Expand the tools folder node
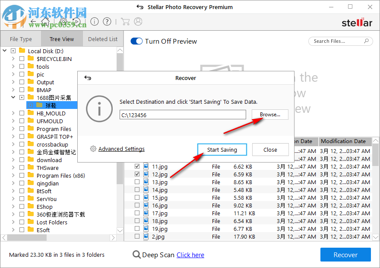Viewport: 380px width, 268px height. click(13, 66)
